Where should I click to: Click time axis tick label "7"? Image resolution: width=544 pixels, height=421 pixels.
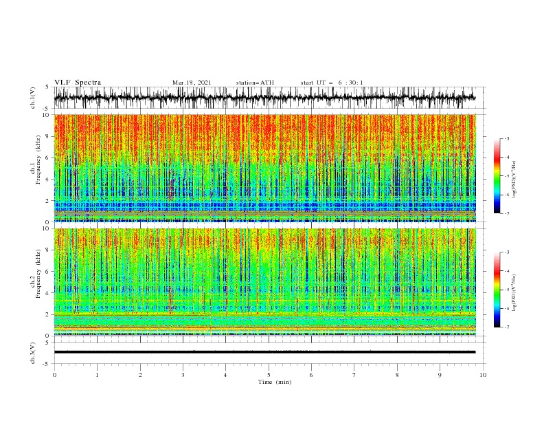pos(354,375)
